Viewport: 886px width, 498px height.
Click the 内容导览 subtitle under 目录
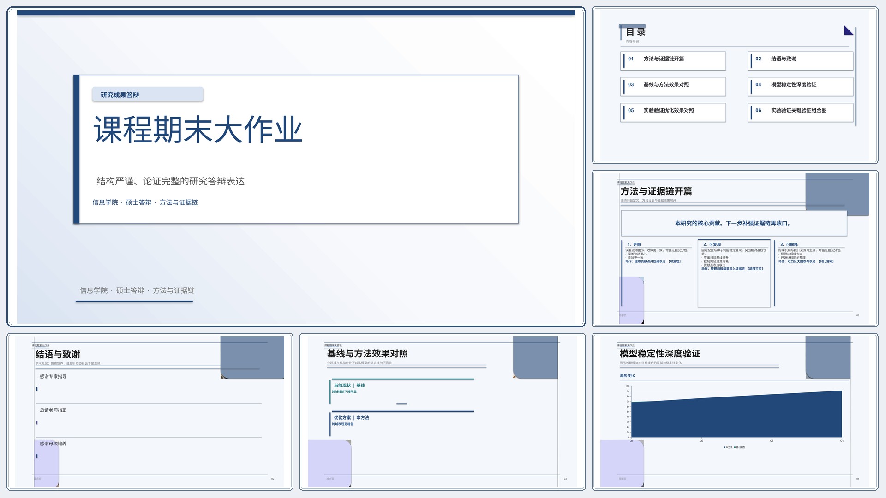tap(632, 41)
